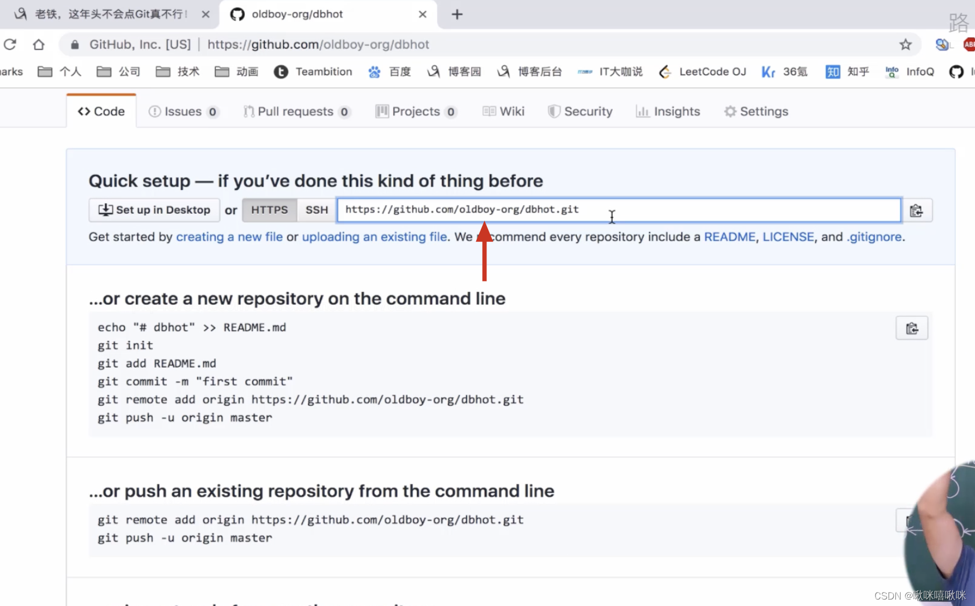Bookmark this page with the star icon
Viewport: 975px width, 606px height.
coord(906,44)
